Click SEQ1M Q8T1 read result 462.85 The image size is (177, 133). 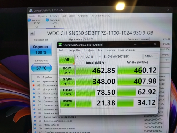pos(96,70)
